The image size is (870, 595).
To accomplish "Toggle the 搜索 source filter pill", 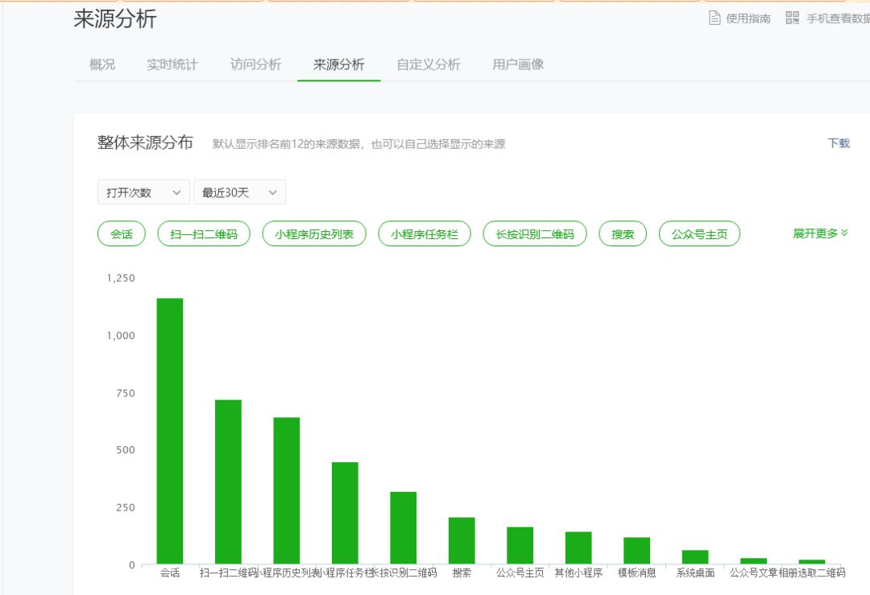I will pos(622,233).
